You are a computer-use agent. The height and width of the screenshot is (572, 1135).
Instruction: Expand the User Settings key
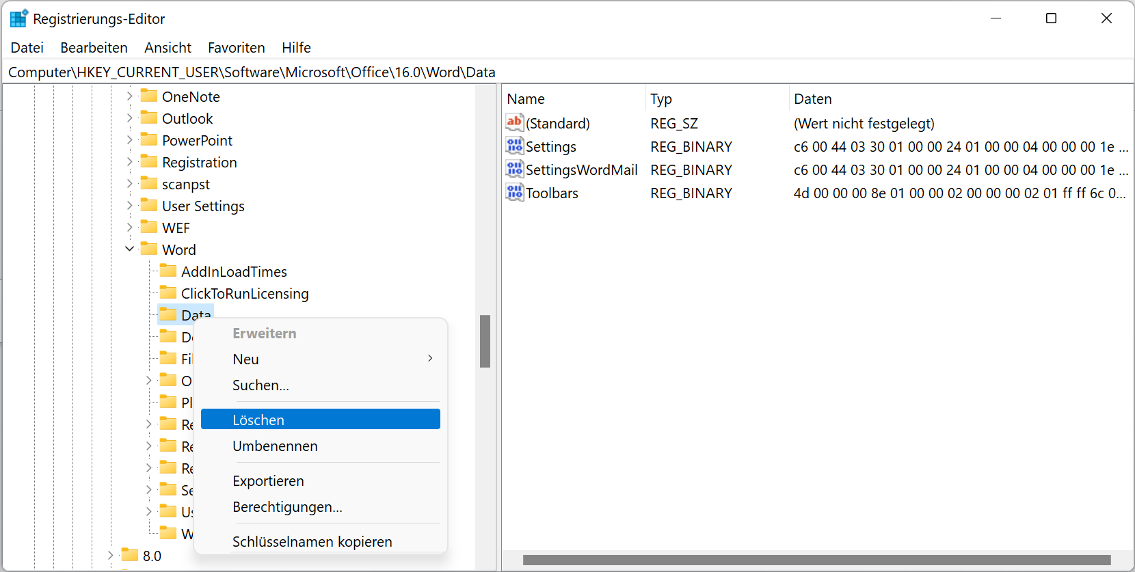(130, 206)
